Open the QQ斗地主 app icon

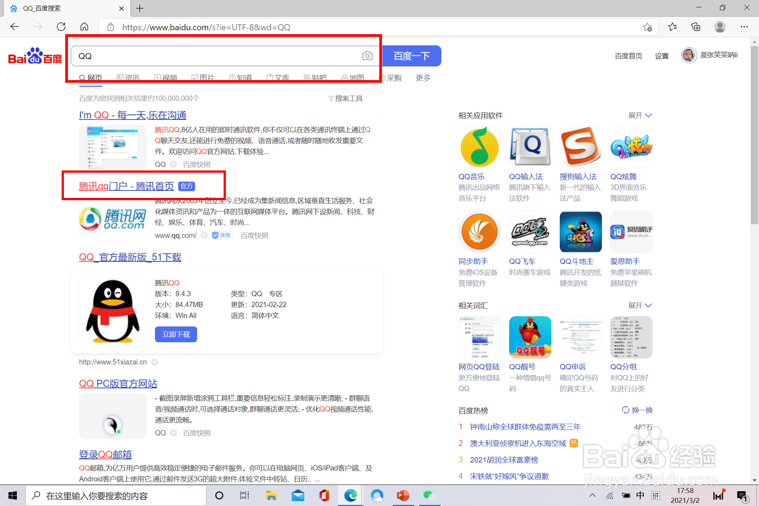[580, 232]
